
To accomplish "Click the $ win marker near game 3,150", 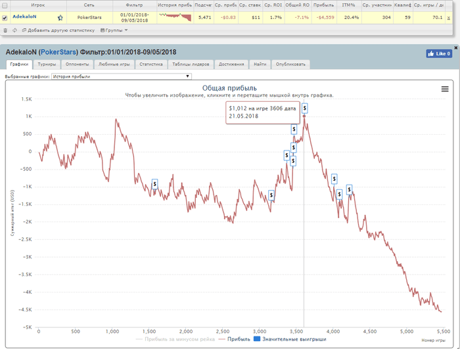I will [x=271, y=195].
